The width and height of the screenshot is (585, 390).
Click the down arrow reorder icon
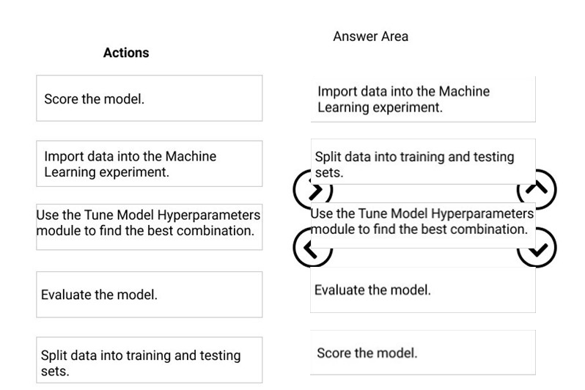[x=537, y=248]
